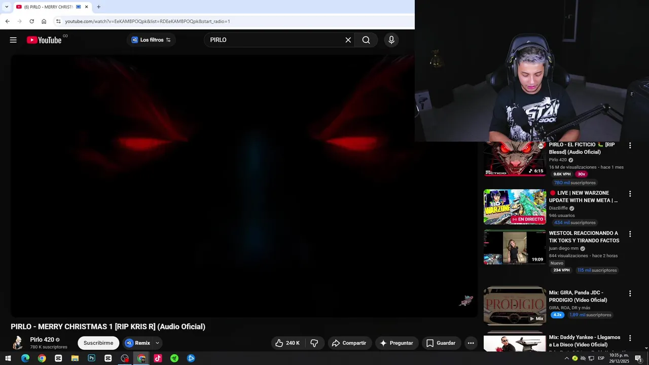Viewport: 649px width, 365px height.
Task: Click the browser address bar URL
Action: pyautogui.click(x=147, y=21)
